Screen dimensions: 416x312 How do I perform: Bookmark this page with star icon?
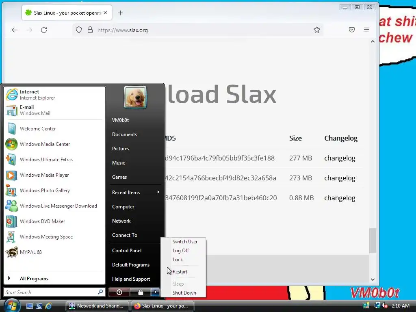coord(317,30)
